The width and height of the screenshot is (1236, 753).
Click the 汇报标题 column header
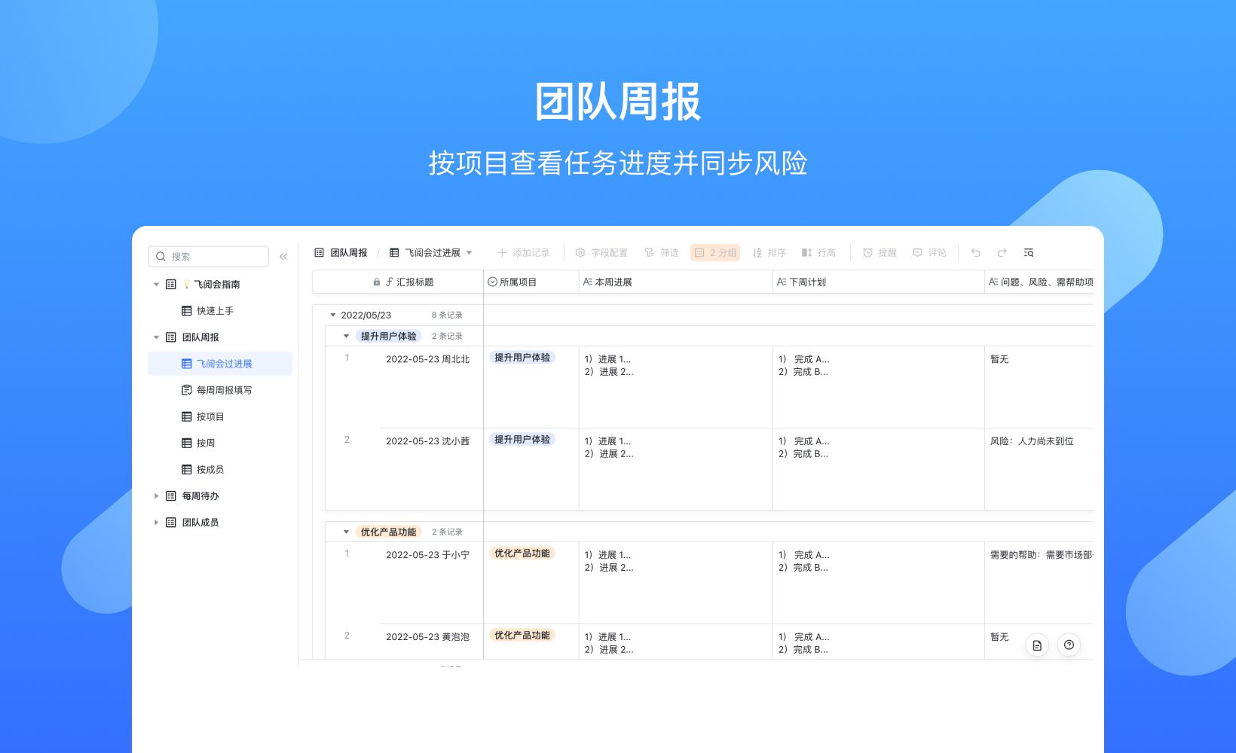[398, 282]
